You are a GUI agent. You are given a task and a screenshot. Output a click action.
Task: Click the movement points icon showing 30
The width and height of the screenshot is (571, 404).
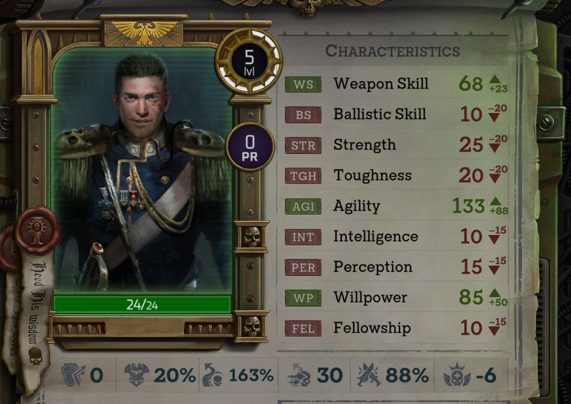(x=298, y=375)
